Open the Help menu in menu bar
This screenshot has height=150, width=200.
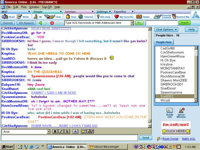click(57, 7)
